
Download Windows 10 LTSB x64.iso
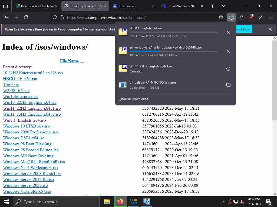(26, 126)
